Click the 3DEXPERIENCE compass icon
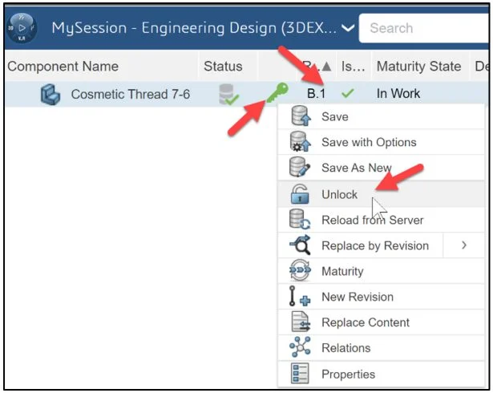The height and width of the screenshot is (393, 493). coord(22,28)
